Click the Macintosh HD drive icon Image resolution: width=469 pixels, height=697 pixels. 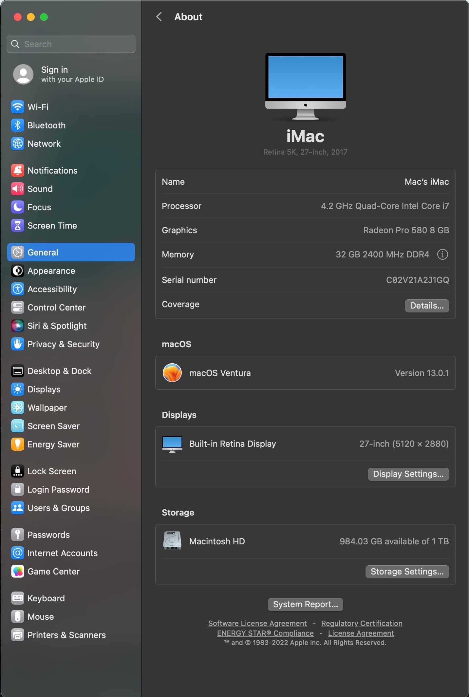172,541
